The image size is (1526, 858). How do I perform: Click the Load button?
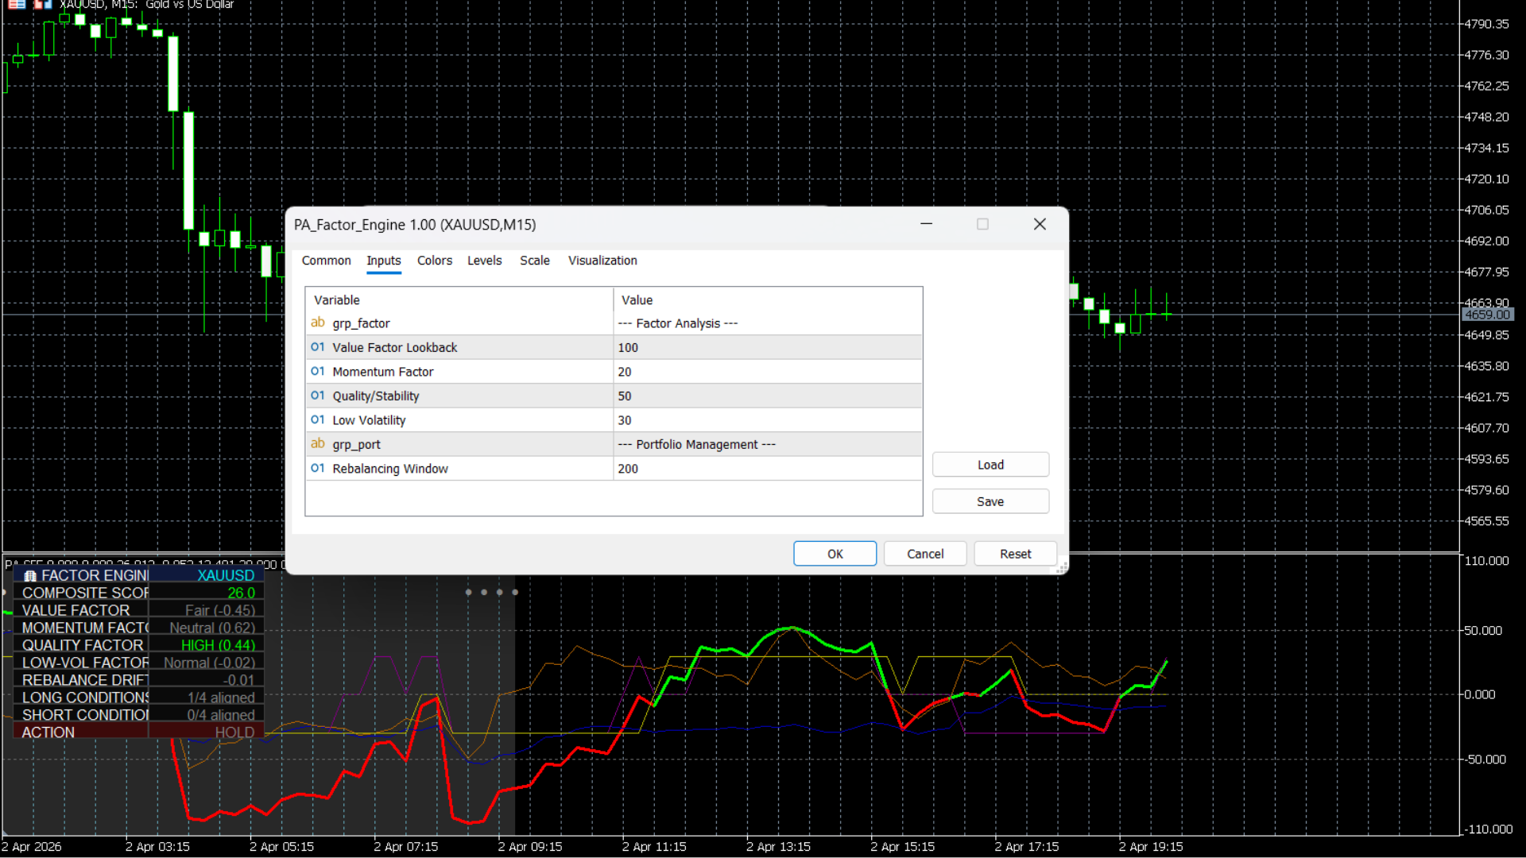[x=990, y=465]
